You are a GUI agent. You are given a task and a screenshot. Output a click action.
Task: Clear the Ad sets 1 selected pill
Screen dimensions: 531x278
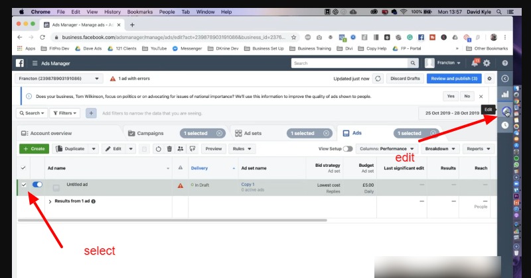(x=326, y=134)
